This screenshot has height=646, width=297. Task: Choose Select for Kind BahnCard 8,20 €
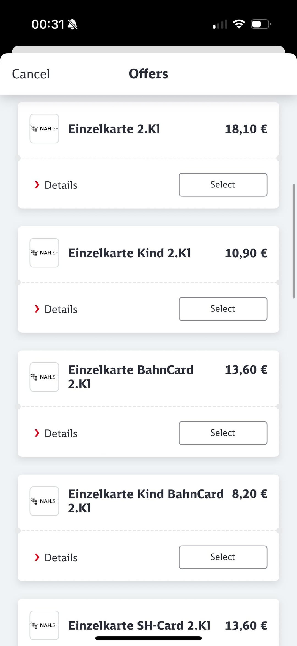[x=223, y=557]
